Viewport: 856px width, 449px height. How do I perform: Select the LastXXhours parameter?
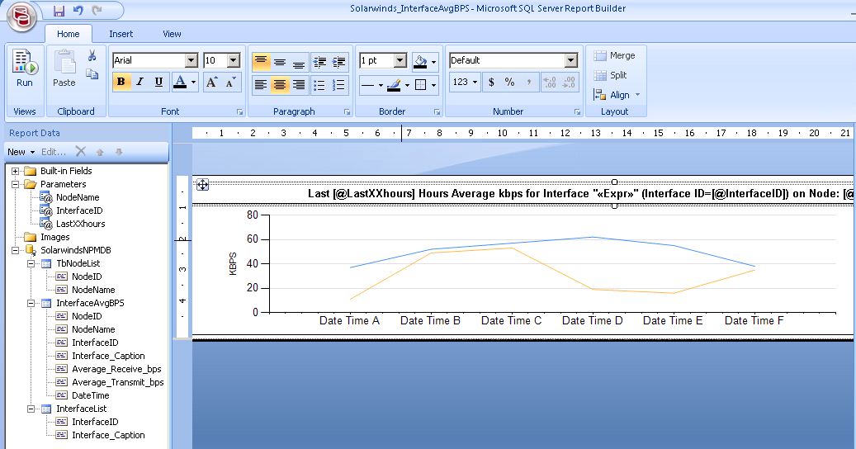pyautogui.click(x=80, y=224)
